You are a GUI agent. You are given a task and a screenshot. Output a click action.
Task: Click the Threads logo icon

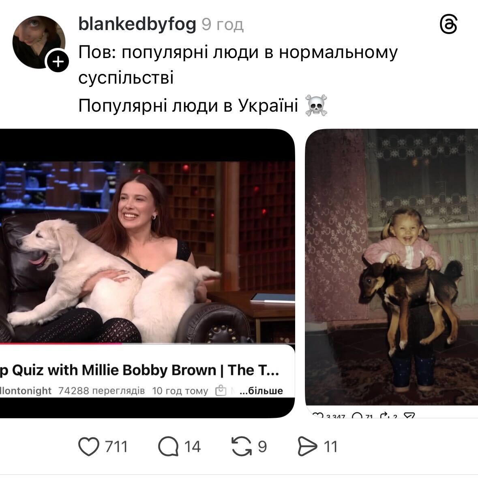(x=448, y=25)
